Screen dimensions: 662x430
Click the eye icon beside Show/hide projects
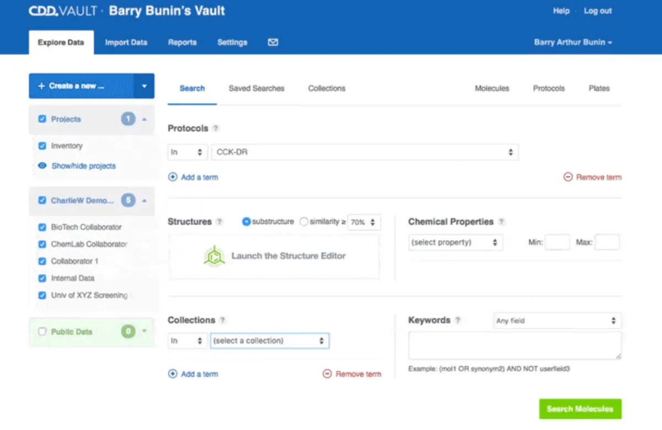click(42, 166)
